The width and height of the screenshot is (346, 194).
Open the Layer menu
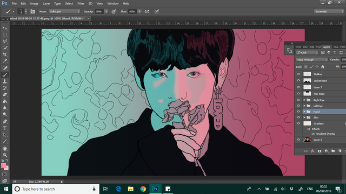tap(46, 4)
